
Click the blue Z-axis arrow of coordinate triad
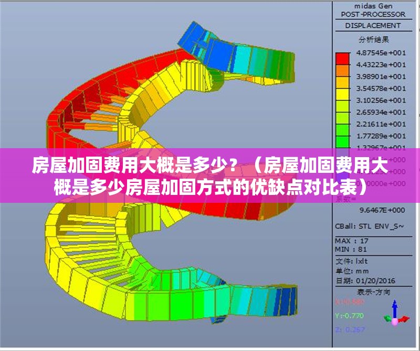point(395,307)
